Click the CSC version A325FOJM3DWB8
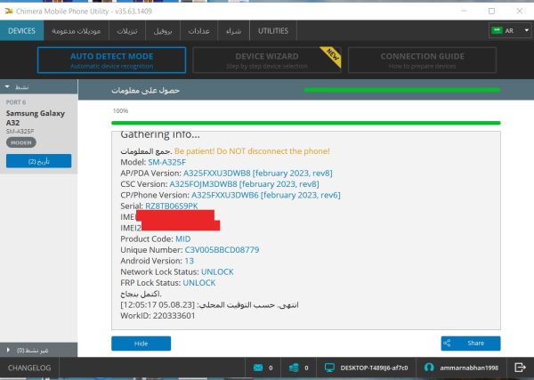 coord(203,184)
